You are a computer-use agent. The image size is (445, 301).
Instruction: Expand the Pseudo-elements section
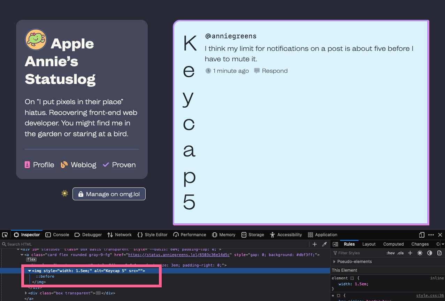353,262
